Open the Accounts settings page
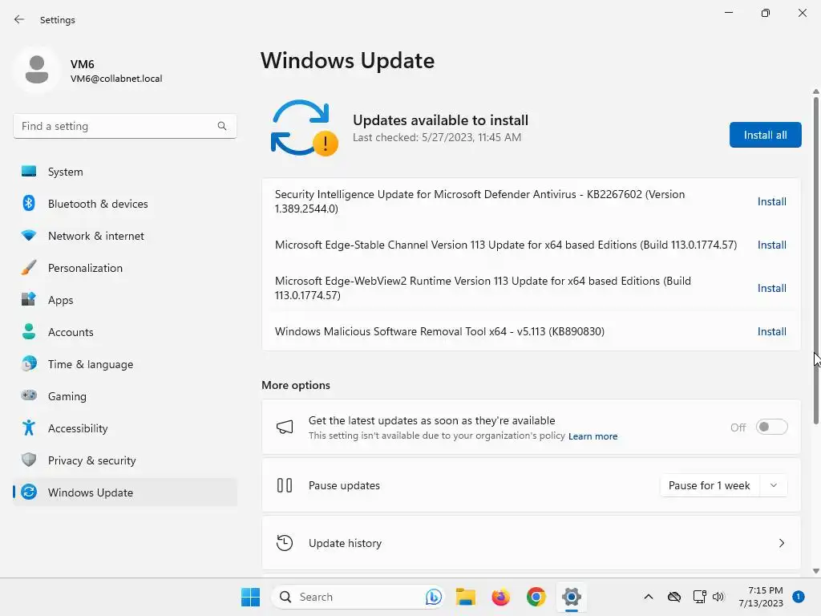This screenshot has height=616, width=821. [124, 331]
